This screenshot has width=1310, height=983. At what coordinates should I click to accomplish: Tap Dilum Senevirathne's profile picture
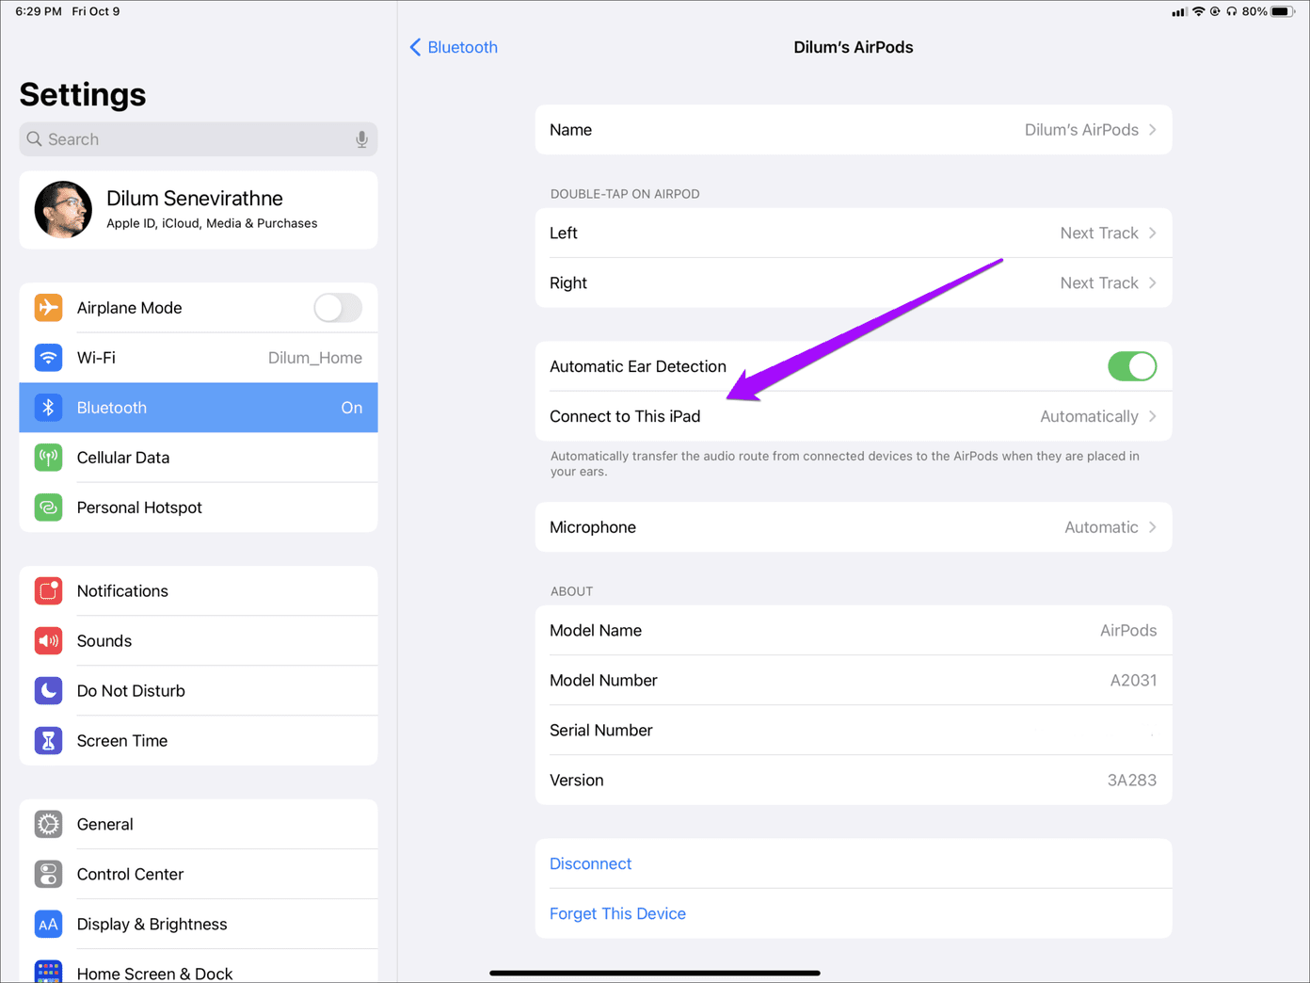(63, 209)
